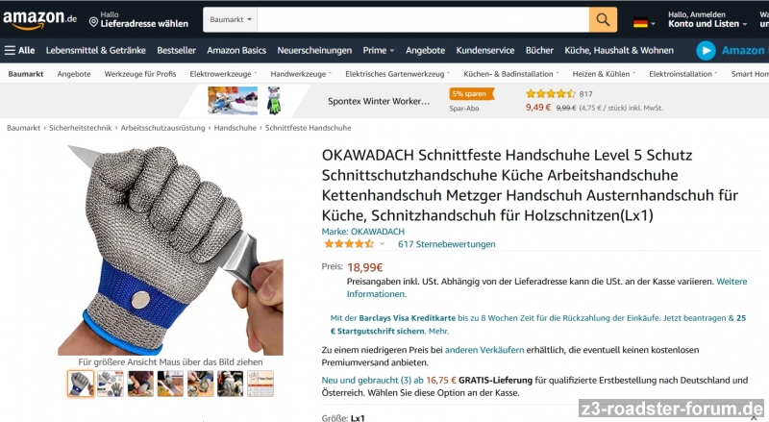
Task: Open the Alle hamburger menu
Action: tap(19, 50)
